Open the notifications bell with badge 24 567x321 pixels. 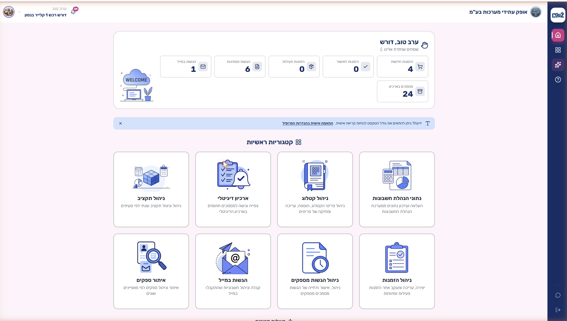tap(73, 12)
